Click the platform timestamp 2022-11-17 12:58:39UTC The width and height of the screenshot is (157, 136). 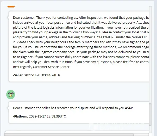[47, 116]
